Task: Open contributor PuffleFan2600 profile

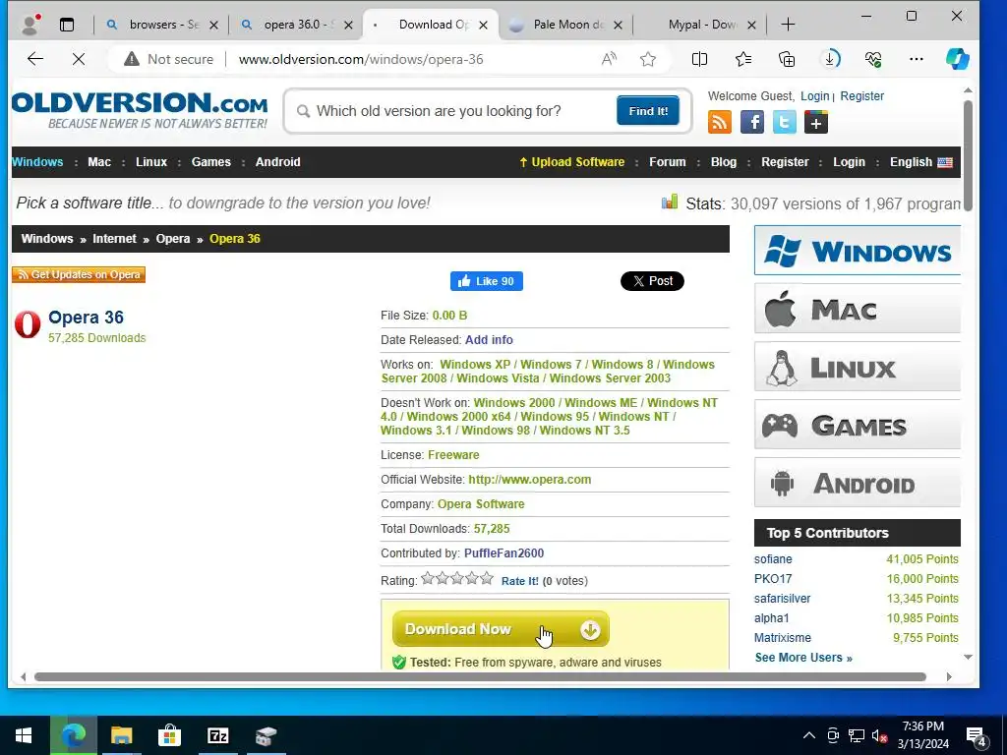Action: [504, 553]
